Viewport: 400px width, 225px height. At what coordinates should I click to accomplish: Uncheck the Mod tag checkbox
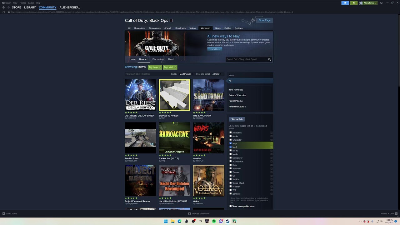pos(231,147)
